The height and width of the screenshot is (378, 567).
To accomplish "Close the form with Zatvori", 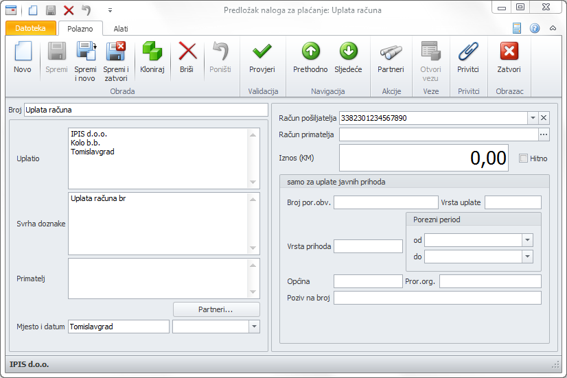I will tap(509, 58).
